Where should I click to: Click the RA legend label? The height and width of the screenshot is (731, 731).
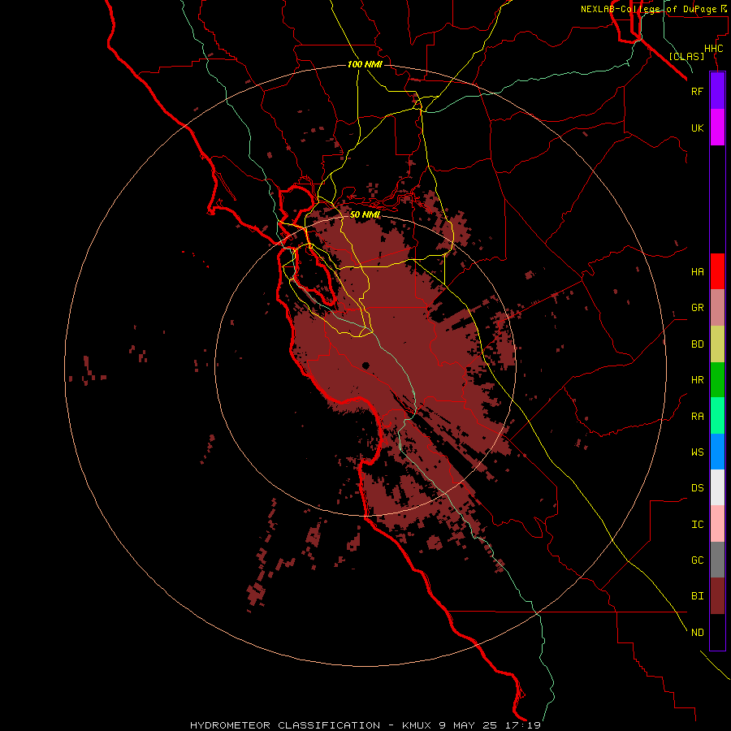(697, 417)
